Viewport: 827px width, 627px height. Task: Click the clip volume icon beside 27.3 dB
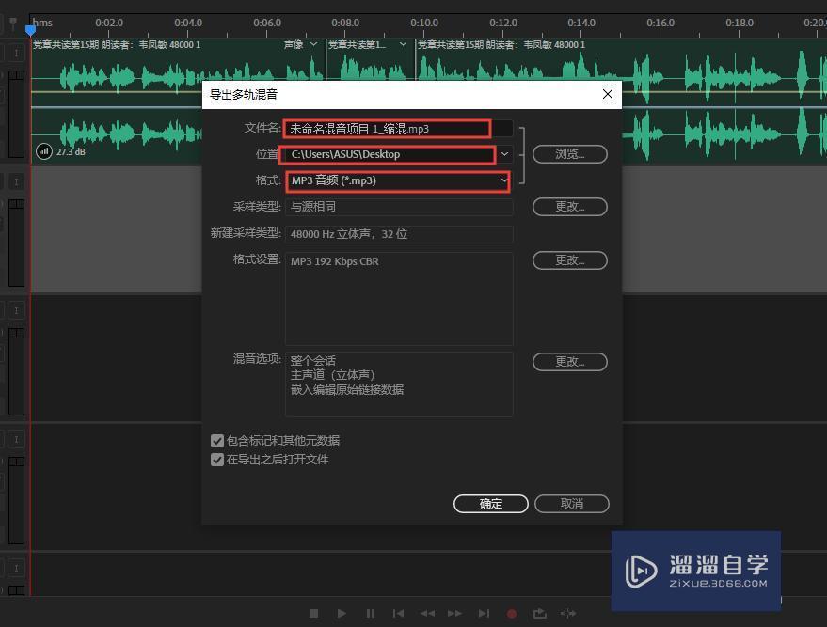pos(44,151)
